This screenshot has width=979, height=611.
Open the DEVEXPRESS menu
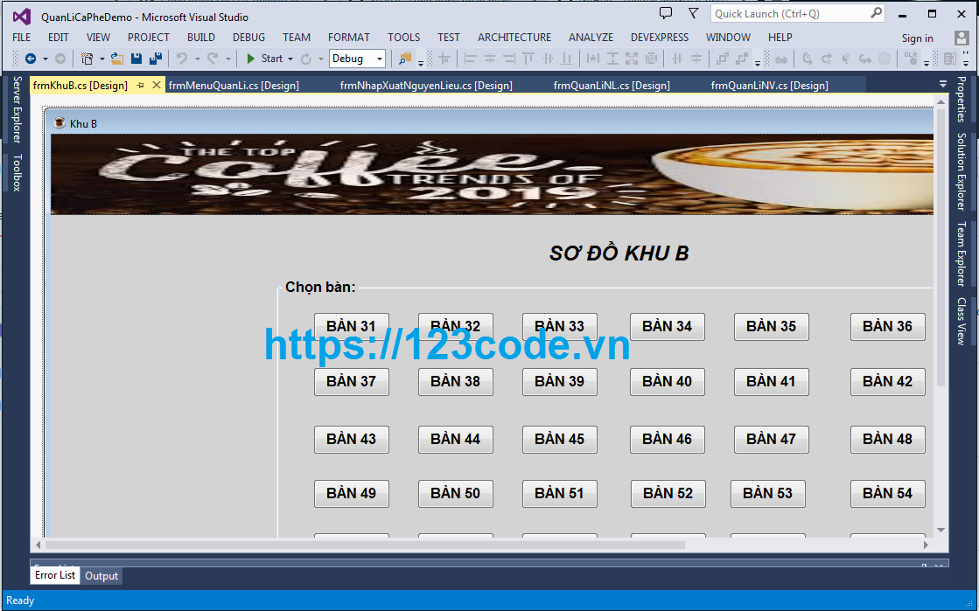659,37
